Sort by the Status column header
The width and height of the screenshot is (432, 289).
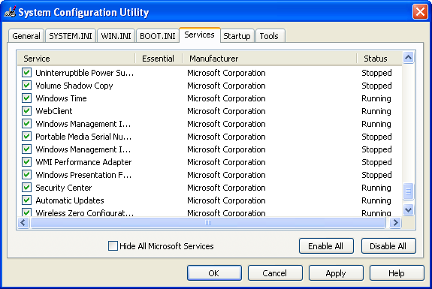tap(379, 59)
